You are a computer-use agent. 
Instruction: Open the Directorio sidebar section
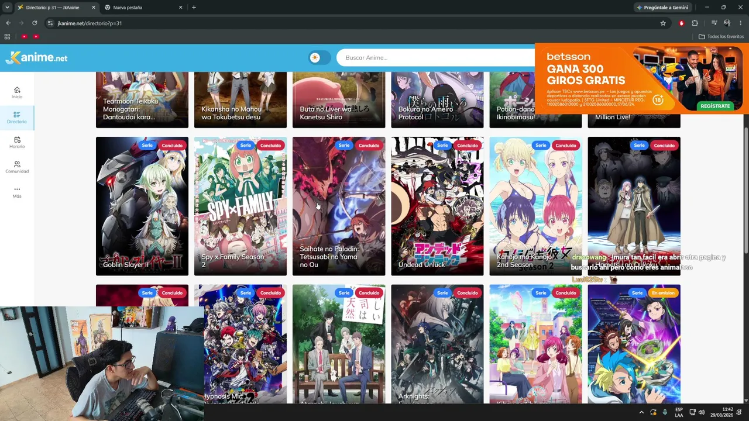[17, 117]
